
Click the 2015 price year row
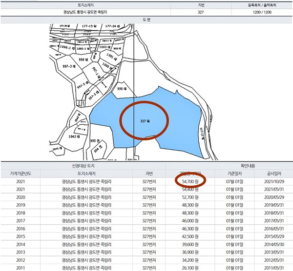click(x=20, y=236)
